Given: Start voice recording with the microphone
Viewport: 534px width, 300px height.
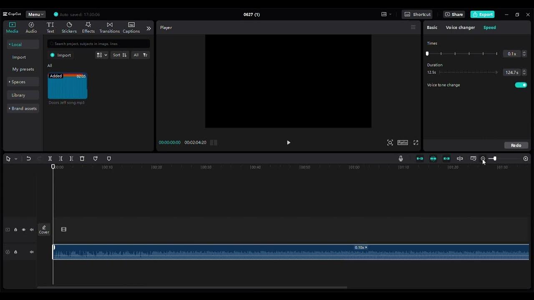Looking at the screenshot, I should coord(401,159).
